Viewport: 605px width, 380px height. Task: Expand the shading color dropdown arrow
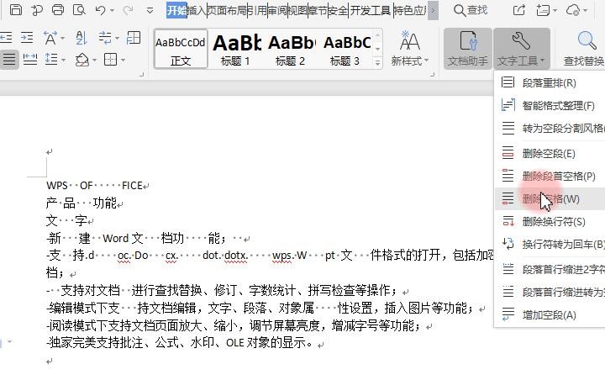coord(94,61)
